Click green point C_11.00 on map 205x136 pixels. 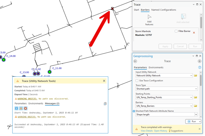tap(50, 72)
